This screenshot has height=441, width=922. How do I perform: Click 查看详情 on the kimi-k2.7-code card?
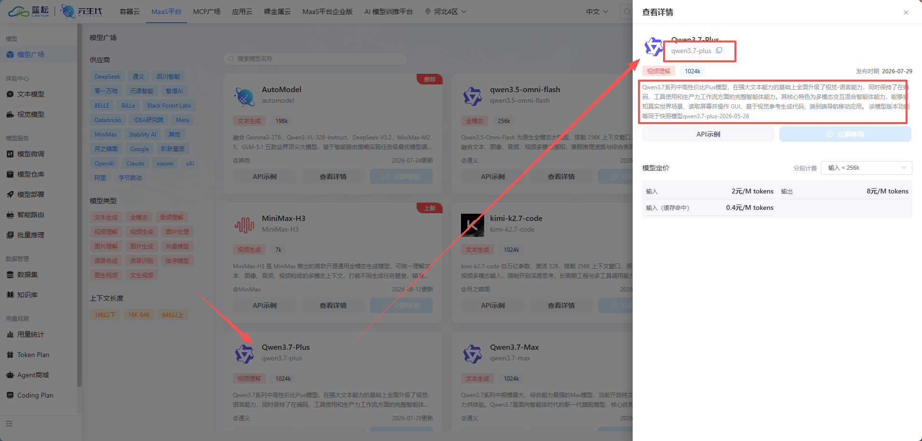point(561,305)
